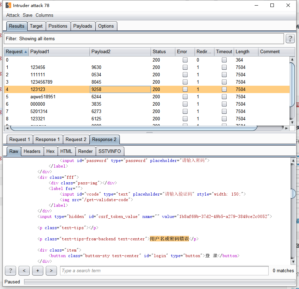Sort by the Payload1 column header

point(59,51)
